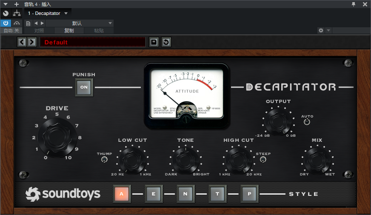Open the 1 - Decapitator insert dropdown
This screenshot has width=371, height=215.
coord(48,13)
